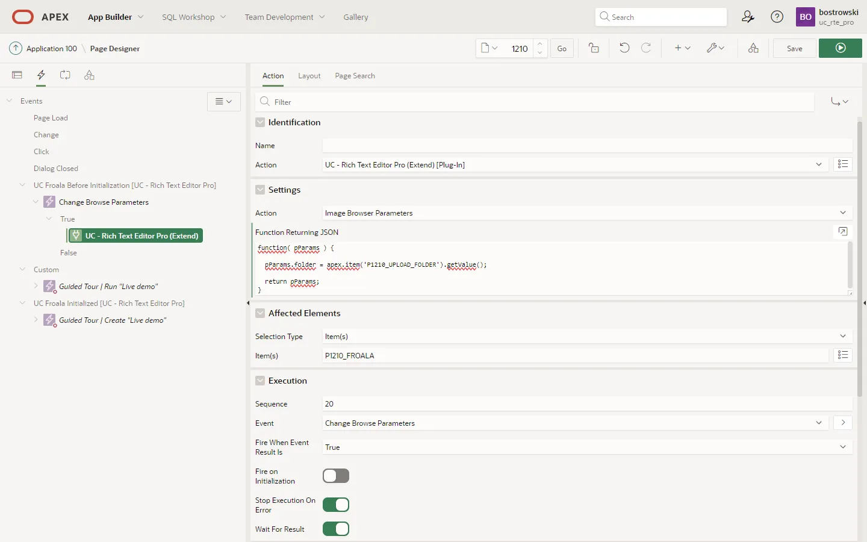Click the Filter properties search field
Viewport: 867px width, 542px height.
point(542,102)
